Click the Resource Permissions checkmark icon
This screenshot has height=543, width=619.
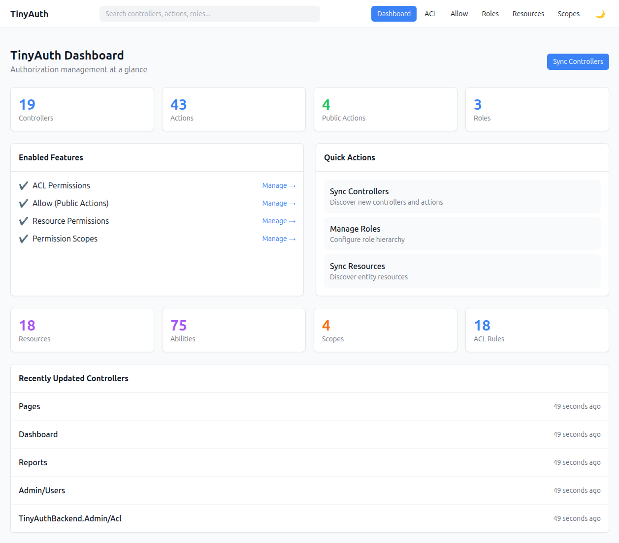(23, 221)
